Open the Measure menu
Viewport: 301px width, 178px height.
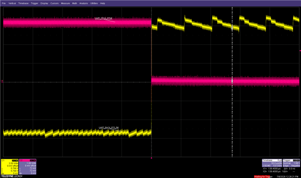point(65,3)
